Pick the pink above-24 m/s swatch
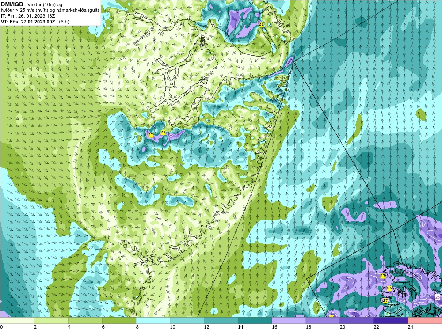 [425, 321]
